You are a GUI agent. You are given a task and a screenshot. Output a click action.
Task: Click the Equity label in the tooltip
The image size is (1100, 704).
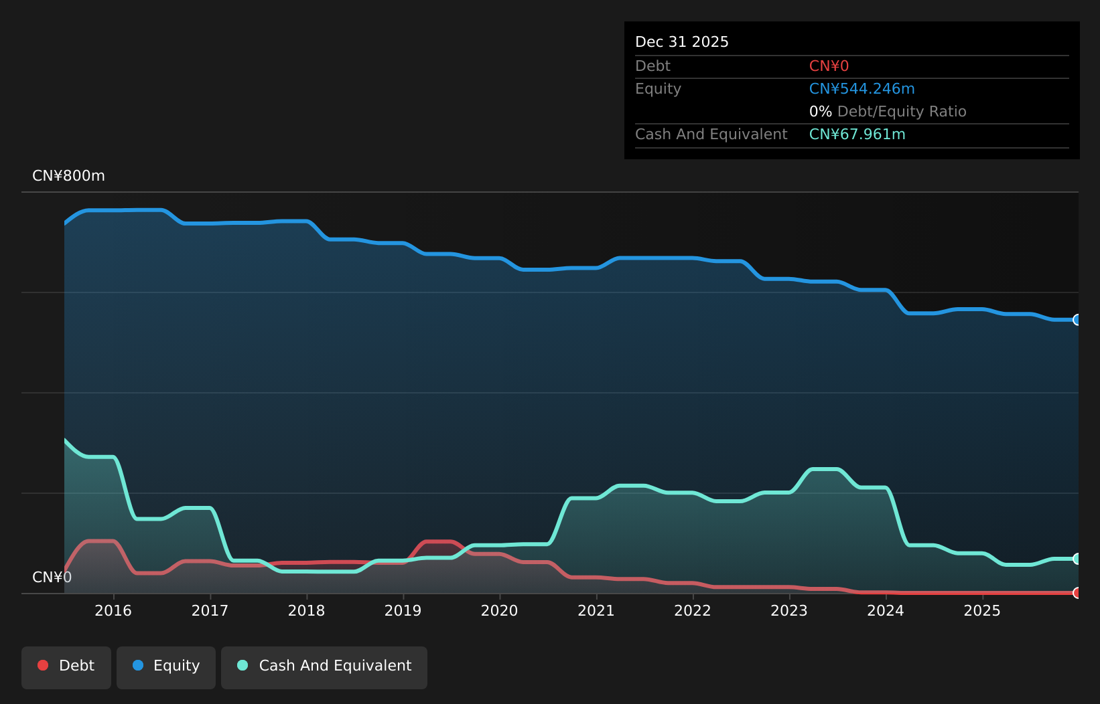658,89
